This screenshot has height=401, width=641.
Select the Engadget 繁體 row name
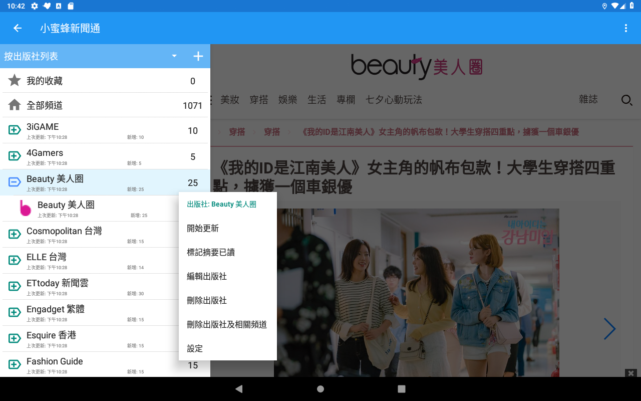[56, 309]
